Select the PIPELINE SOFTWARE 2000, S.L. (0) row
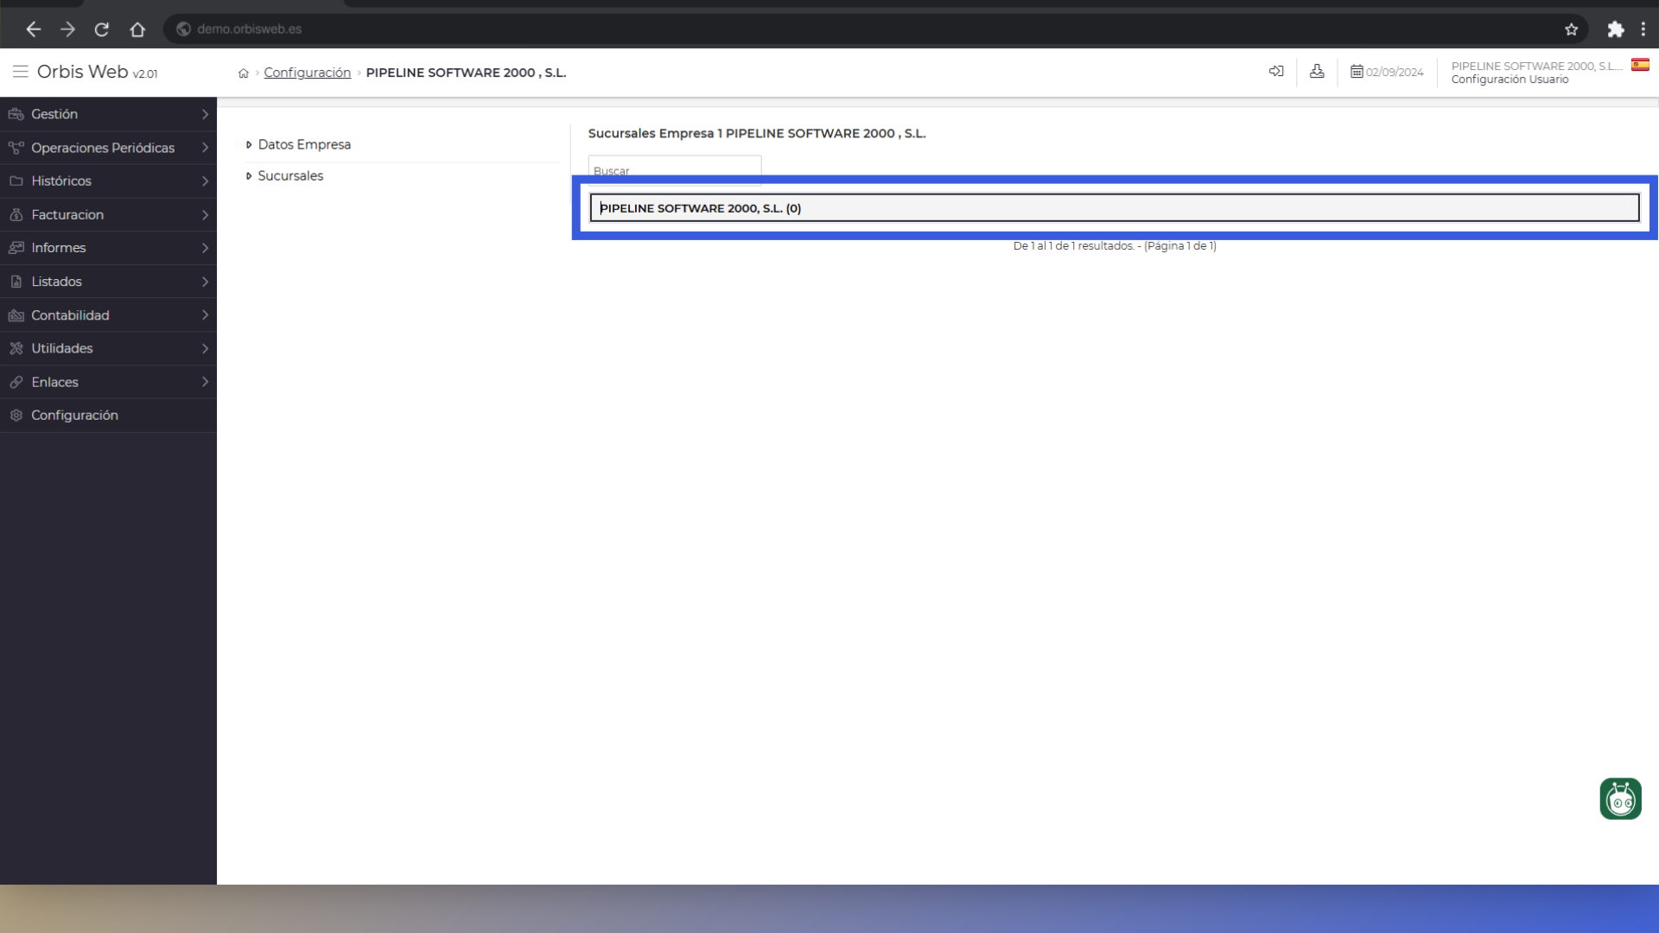Screen dimensions: 1659x933 [x=1114, y=208]
